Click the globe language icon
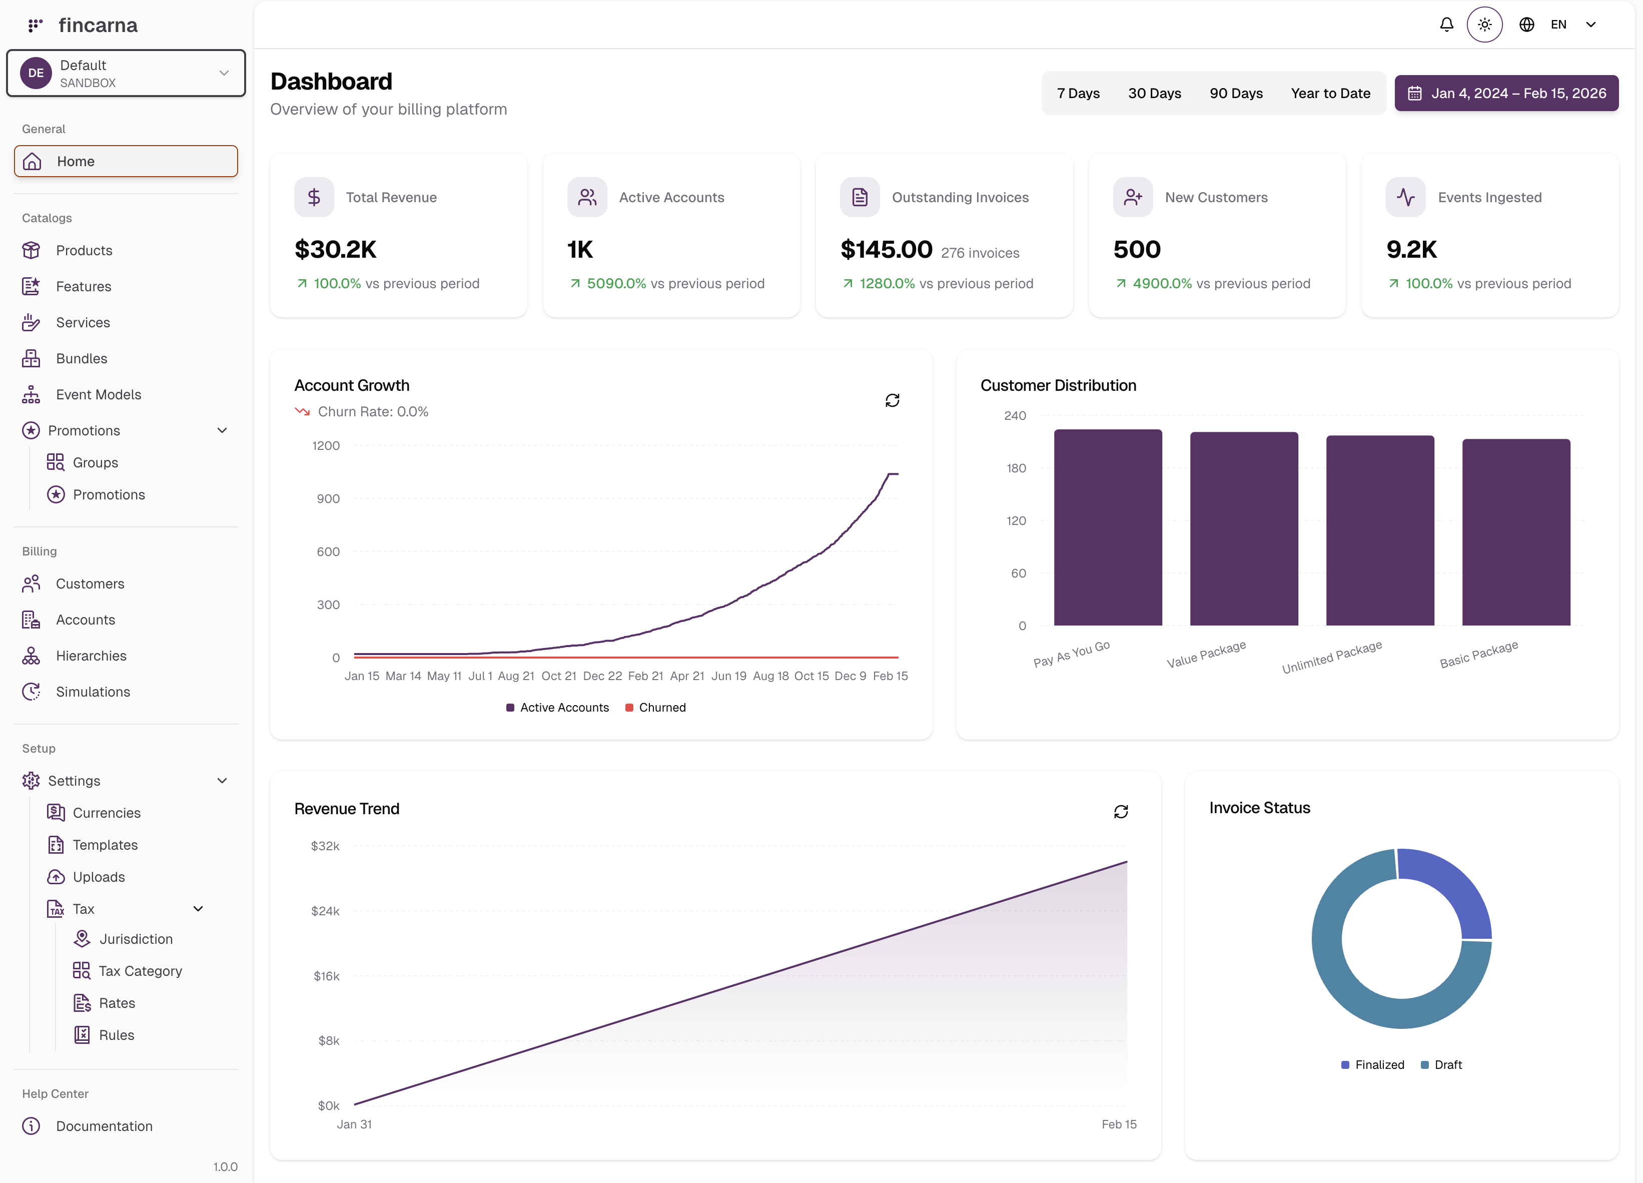1643x1183 pixels. pyautogui.click(x=1526, y=24)
